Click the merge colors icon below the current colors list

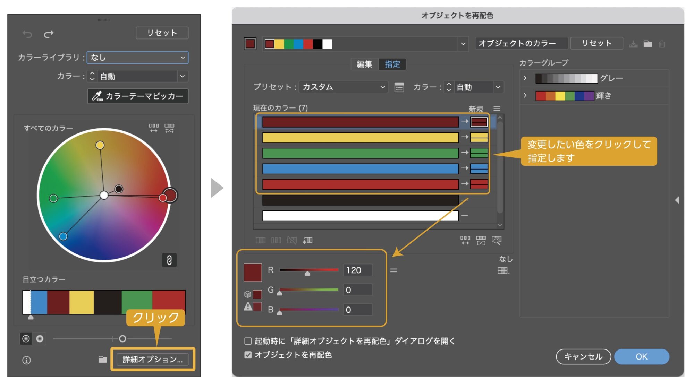(x=261, y=240)
